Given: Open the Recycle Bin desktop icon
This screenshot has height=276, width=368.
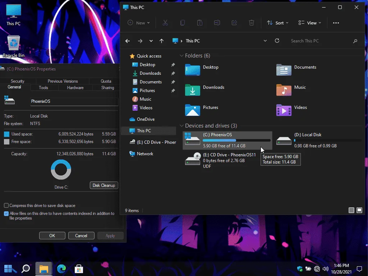Looking at the screenshot, I should tap(14, 46).
